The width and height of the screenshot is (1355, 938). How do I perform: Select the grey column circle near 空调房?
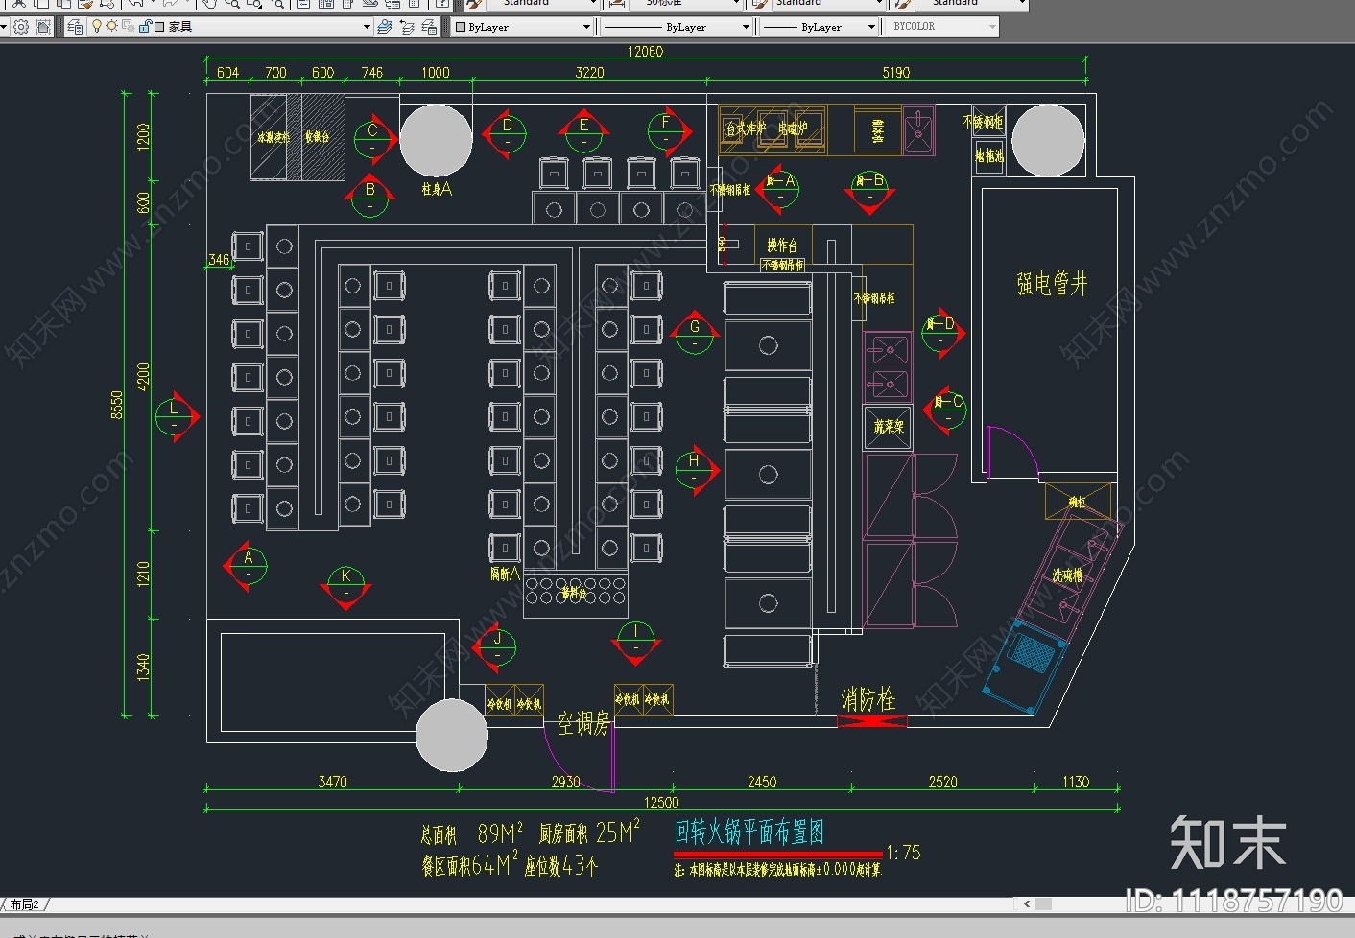452,735
